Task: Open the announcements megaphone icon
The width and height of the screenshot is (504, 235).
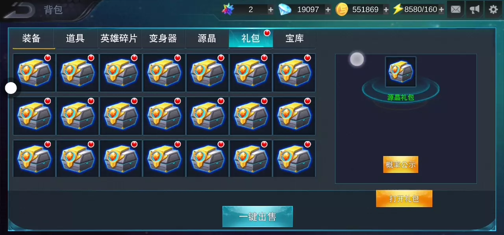Action: 474,9
